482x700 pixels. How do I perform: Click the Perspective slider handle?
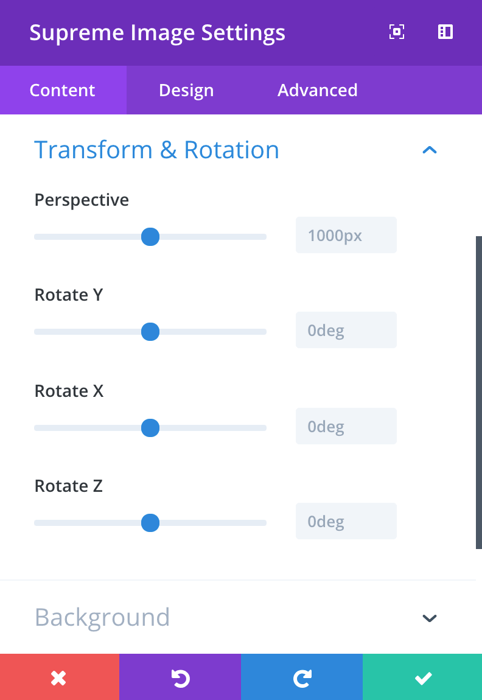tap(150, 237)
